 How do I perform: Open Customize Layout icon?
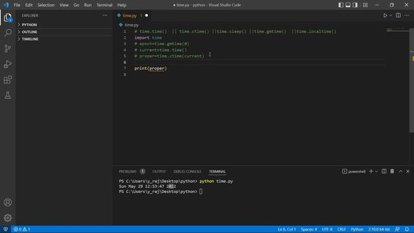[365, 5]
